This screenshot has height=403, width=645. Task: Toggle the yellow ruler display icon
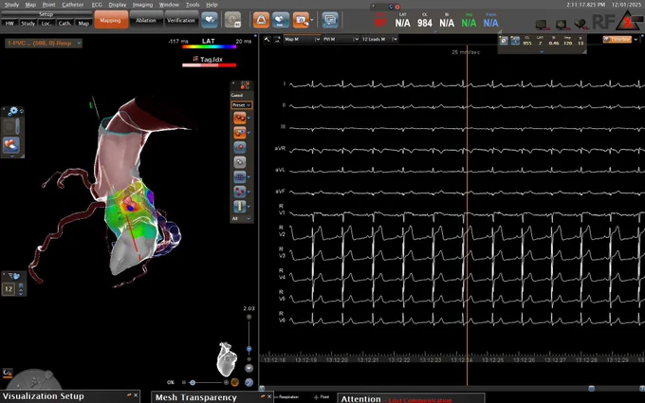click(x=239, y=207)
